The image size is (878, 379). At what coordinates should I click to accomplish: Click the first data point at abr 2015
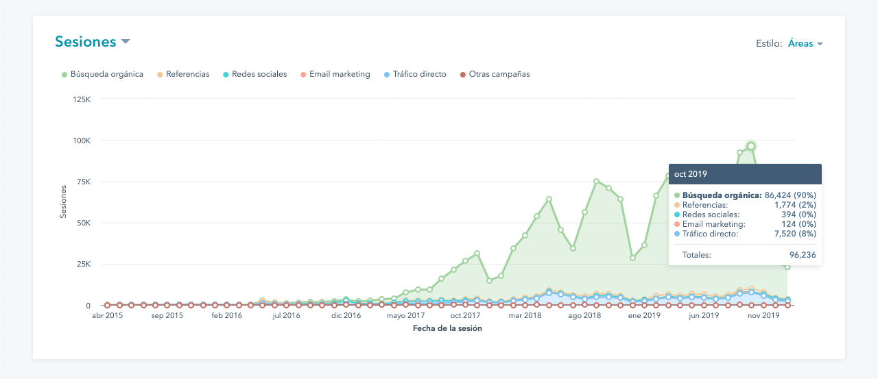tap(107, 305)
